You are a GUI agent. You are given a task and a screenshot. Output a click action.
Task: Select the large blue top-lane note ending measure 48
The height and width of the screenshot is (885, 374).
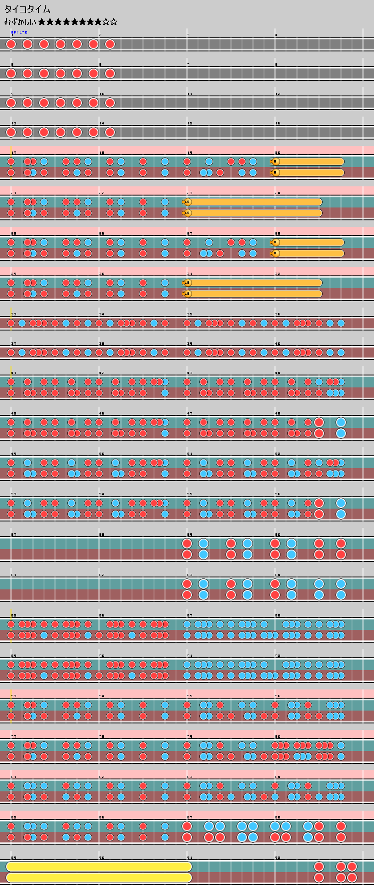pos(341,422)
